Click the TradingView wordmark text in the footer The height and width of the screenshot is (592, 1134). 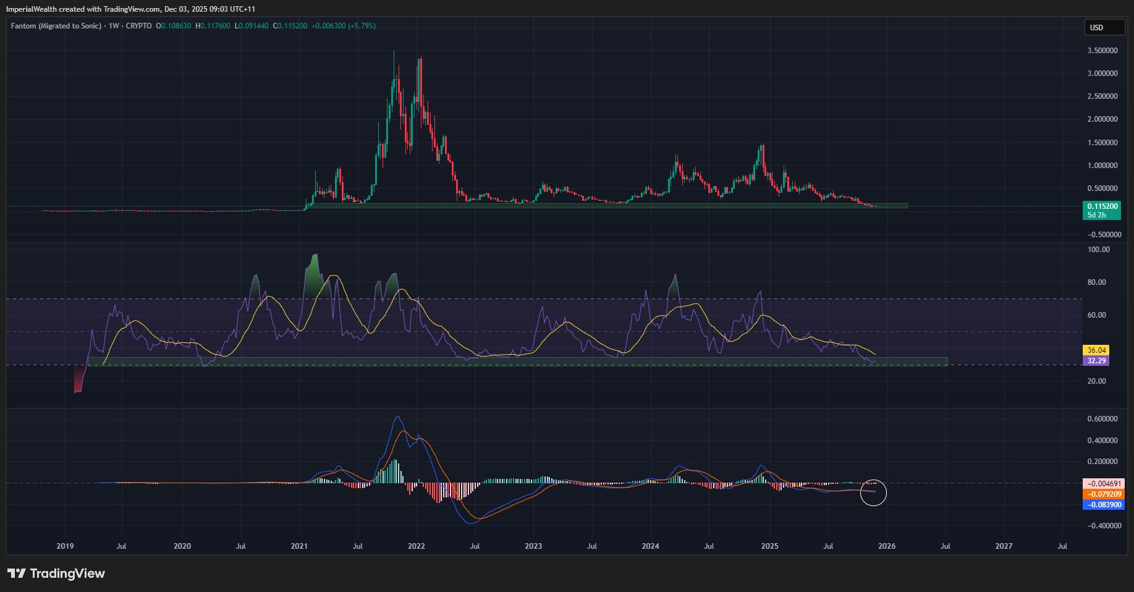click(x=67, y=573)
